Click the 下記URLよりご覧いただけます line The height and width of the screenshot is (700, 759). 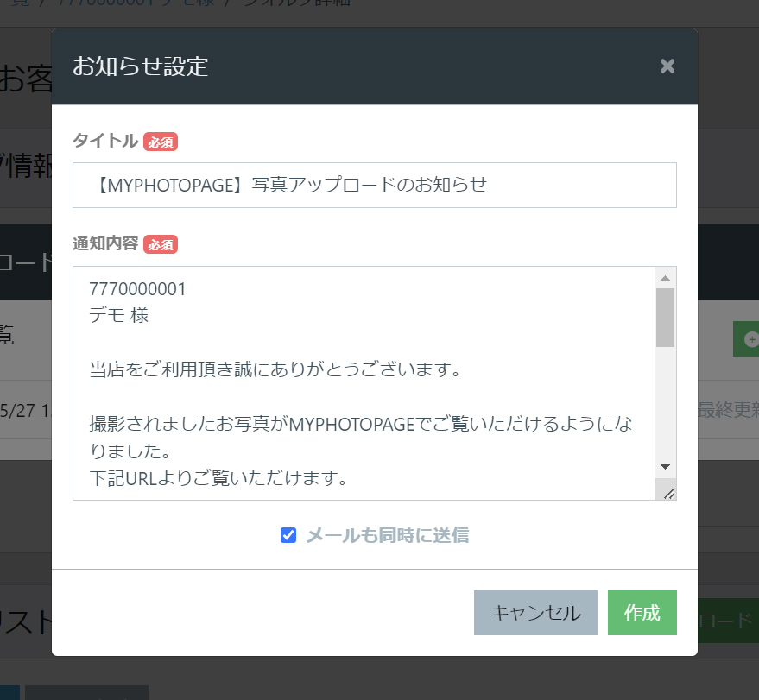pos(218,477)
